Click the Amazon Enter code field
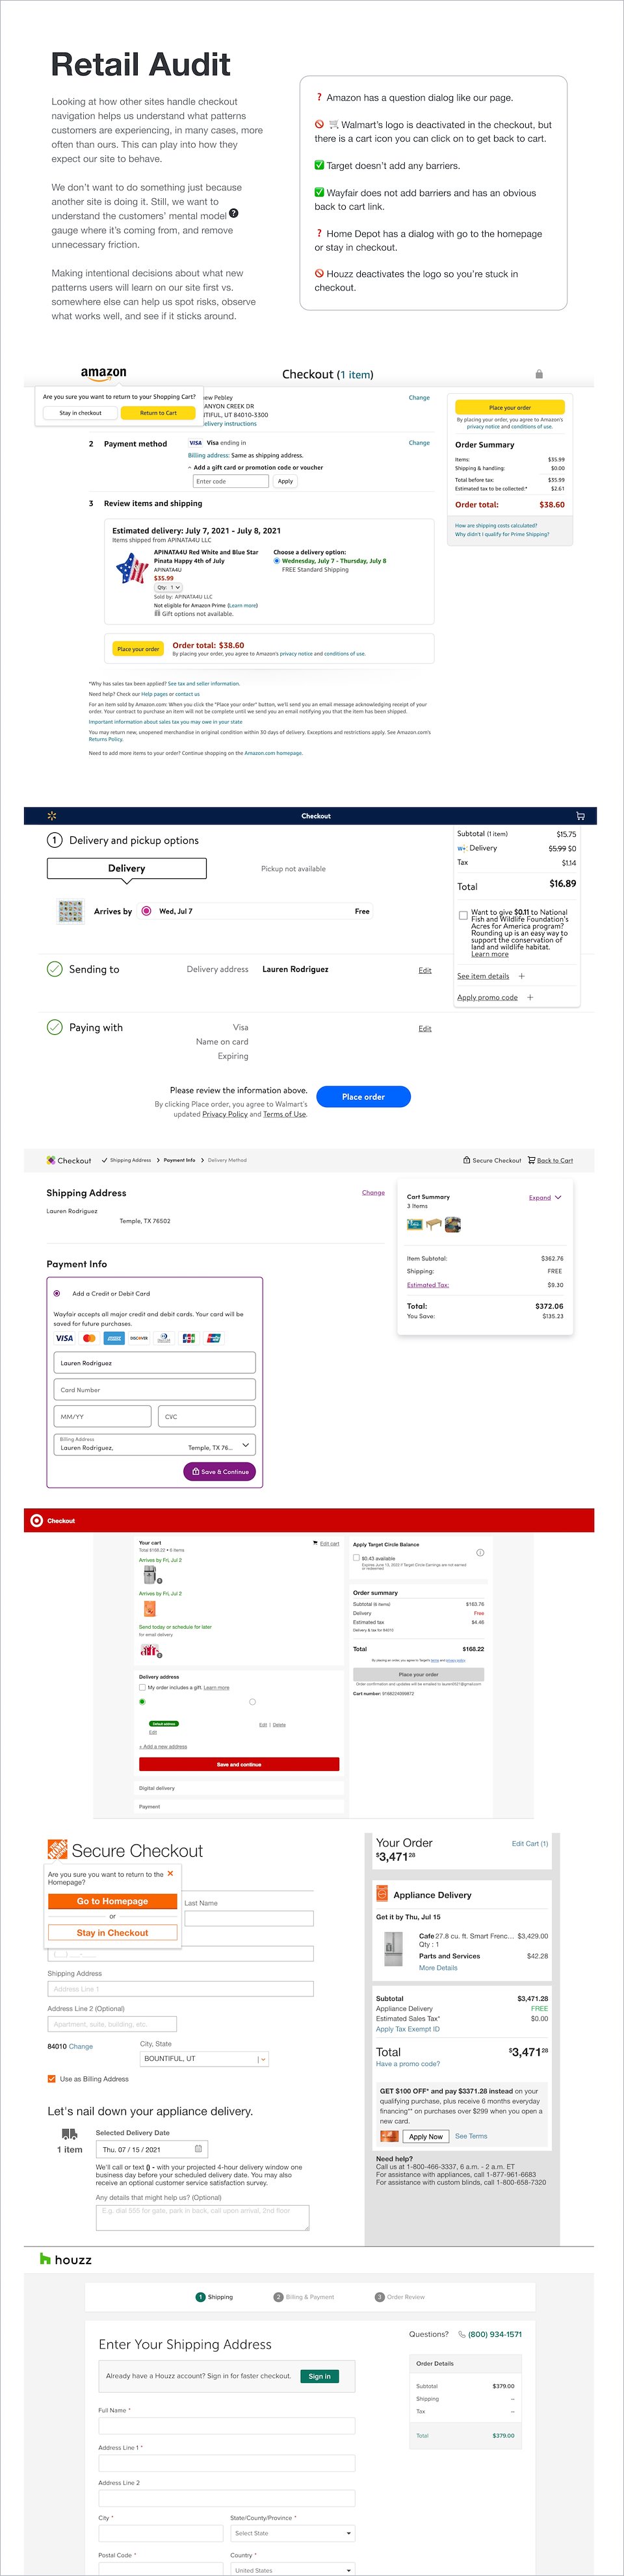This screenshot has width=624, height=2576. (231, 481)
